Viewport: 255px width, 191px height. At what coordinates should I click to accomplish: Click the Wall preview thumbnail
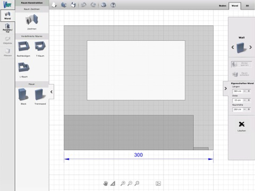(242, 48)
